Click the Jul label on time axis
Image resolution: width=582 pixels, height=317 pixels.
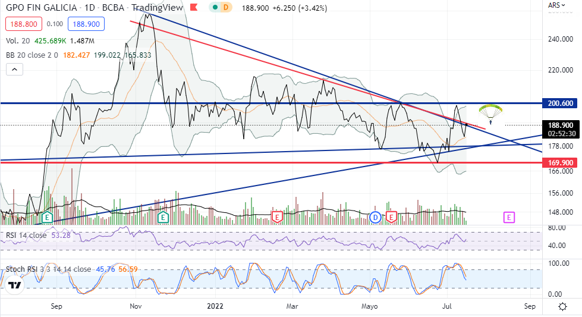(447, 306)
